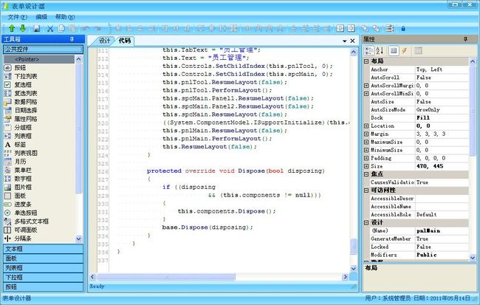This screenshot has height=305, width=480.
Task: Open the 面板 toolbox group
Action: coord(43,258)
